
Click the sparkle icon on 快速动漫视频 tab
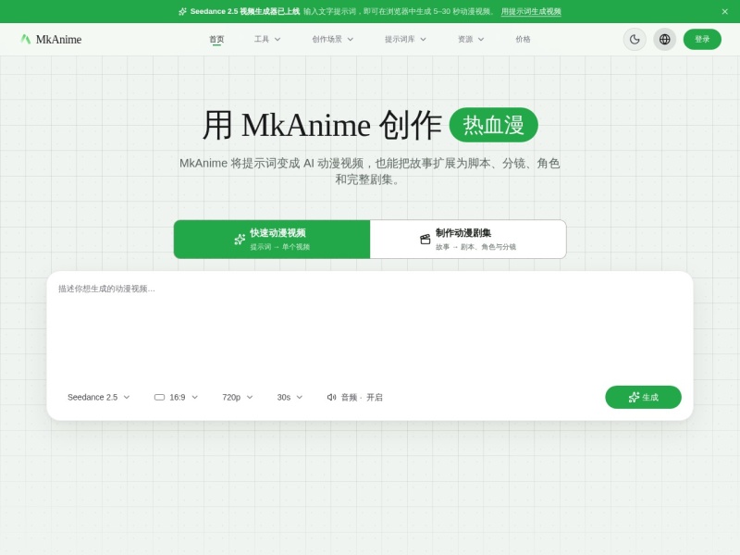coord(240,240)
